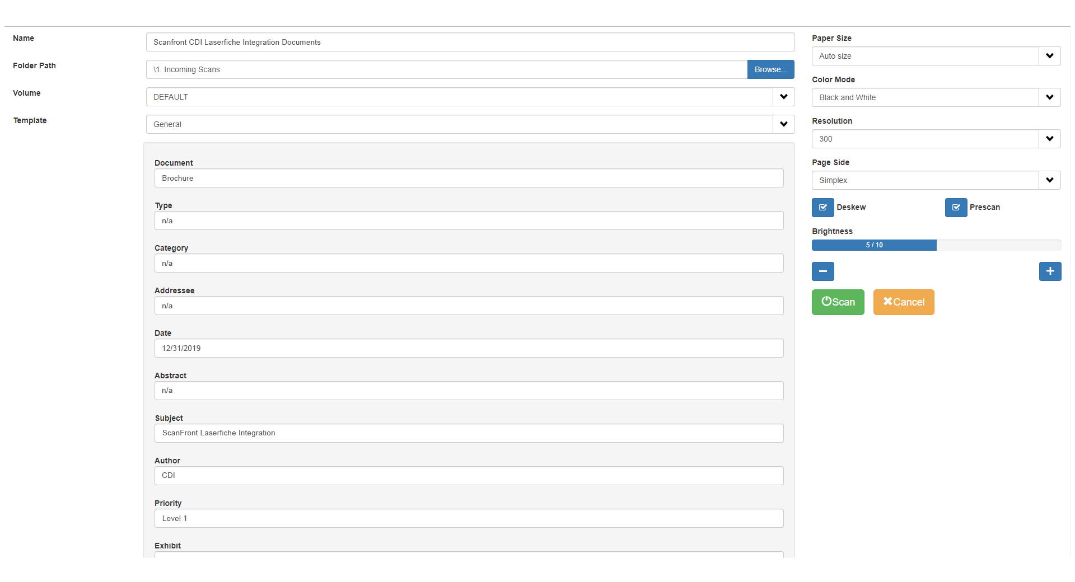Viewport: 1075px width, 582px height.
Task: Click the Document field containing Brochure
Action: pyautogui.click(x=469, y=178)
